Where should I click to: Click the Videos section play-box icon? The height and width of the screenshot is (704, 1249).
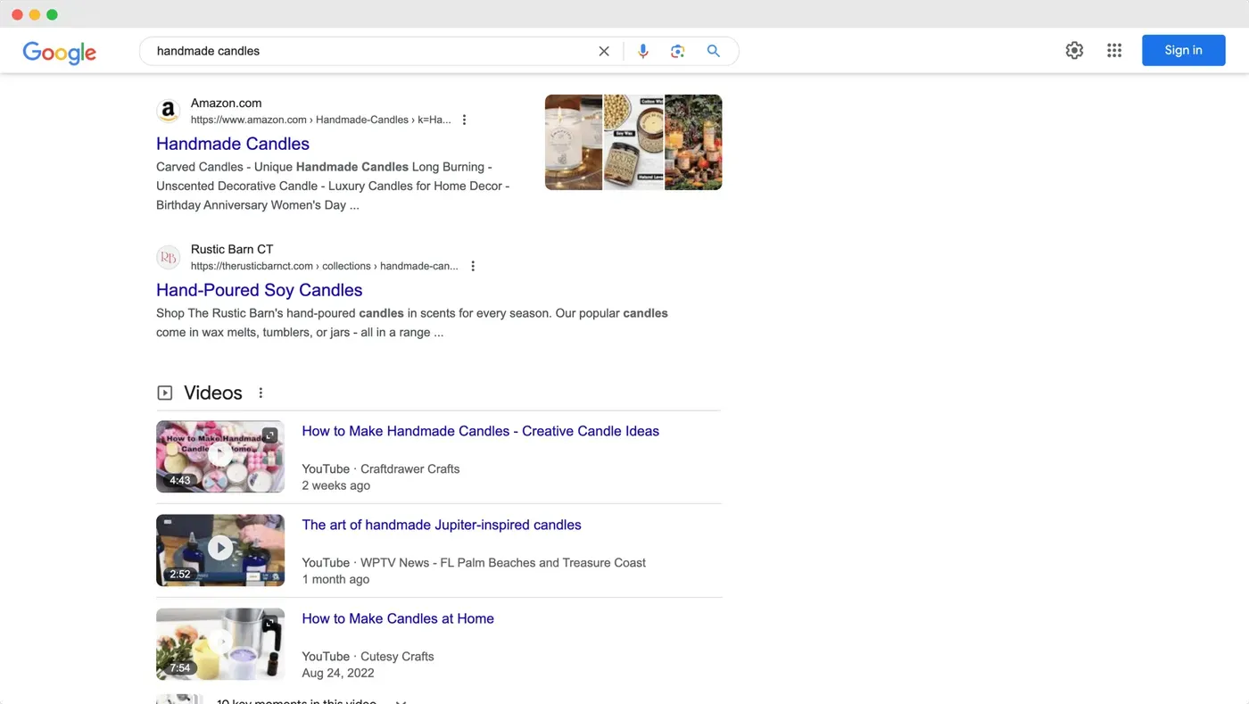point(165,393)
